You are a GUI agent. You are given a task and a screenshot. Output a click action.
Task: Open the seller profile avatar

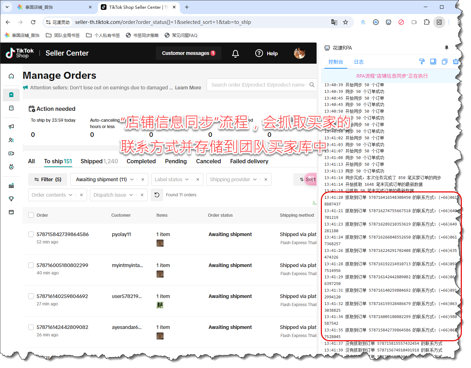300,53
